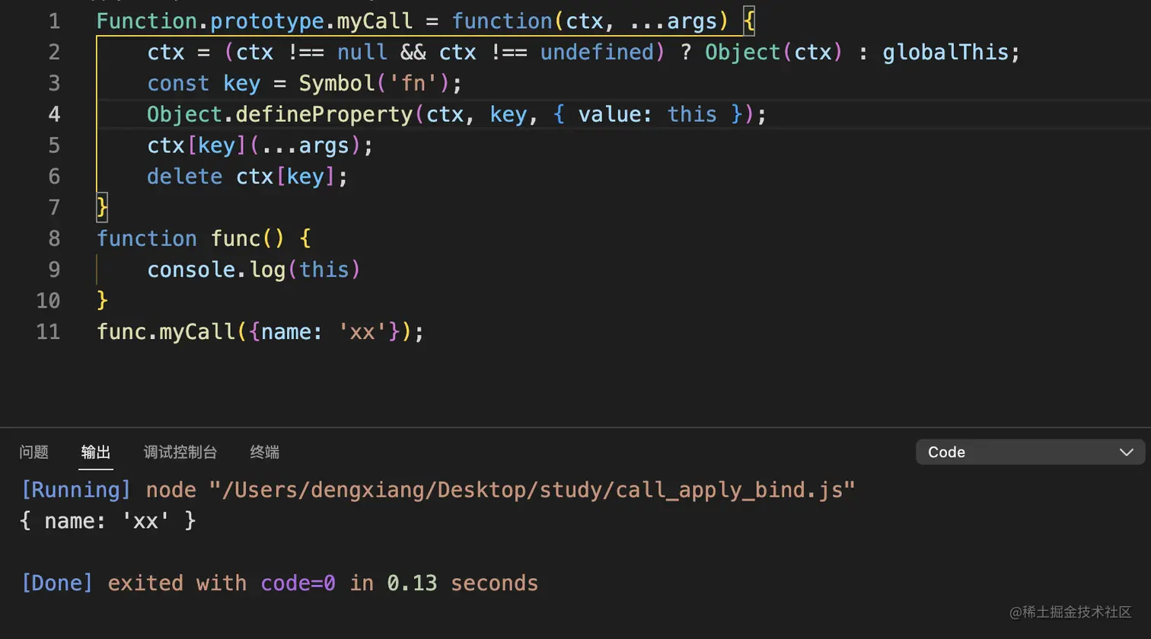Click gutter line number 11
The image size is (1151, 639).
click(x=48, y=332)
